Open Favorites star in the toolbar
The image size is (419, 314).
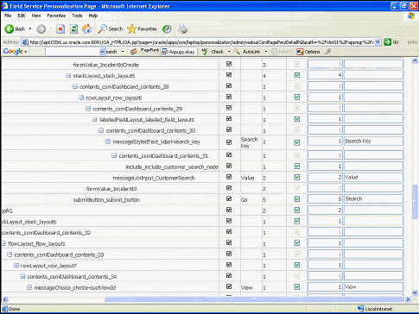pyautogui.click(x=131, y=28)
